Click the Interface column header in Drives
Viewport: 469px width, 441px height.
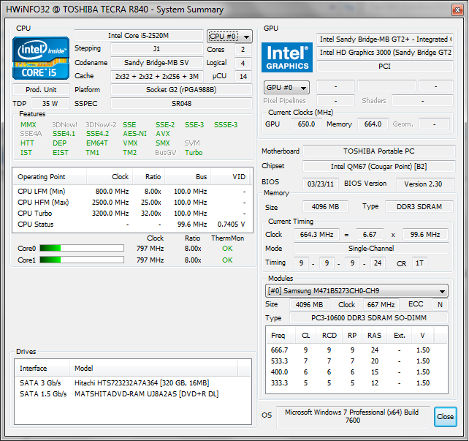point(42,369)
